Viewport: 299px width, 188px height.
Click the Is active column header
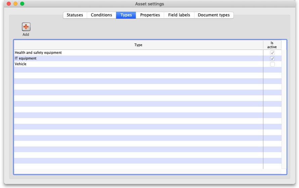(x=272, y=45)
